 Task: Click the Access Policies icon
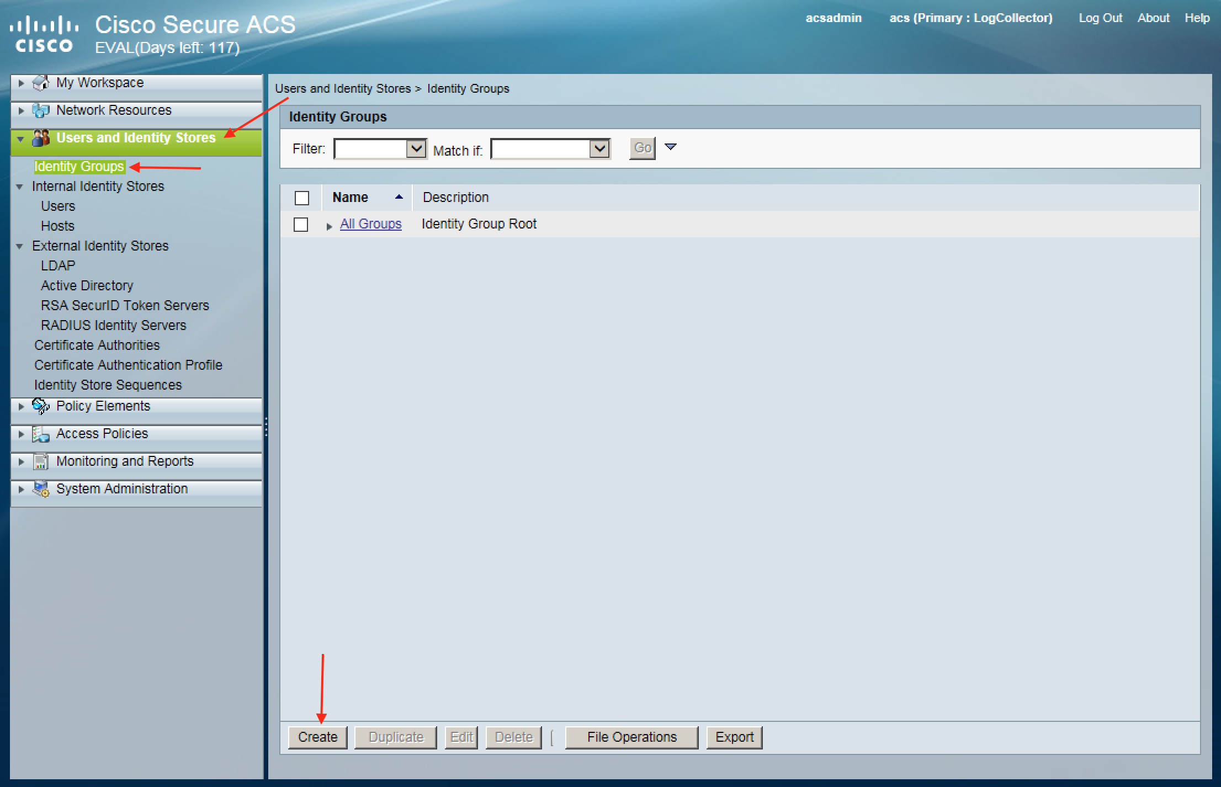tap(41, 434)
